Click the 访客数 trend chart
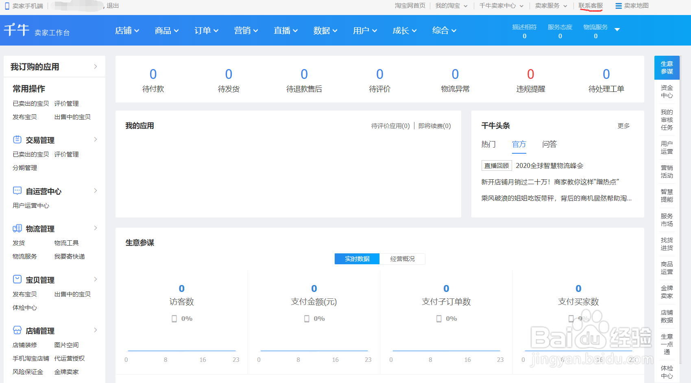The image size is (691, 383). click(182, 350)
